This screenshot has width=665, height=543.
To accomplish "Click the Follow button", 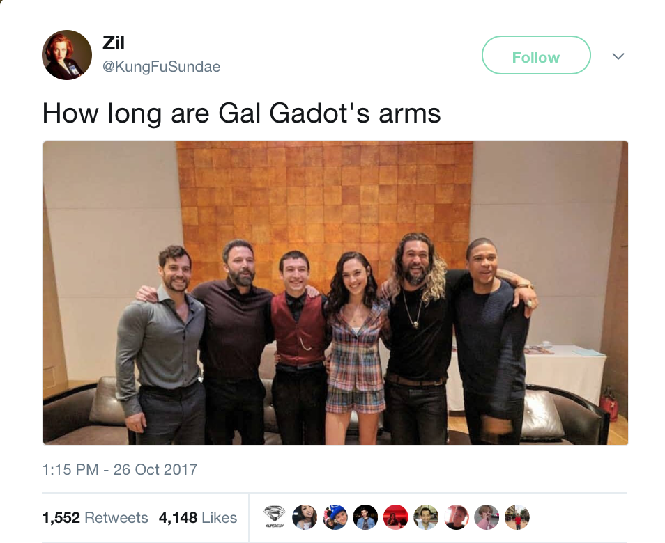I will click(x=536, y=55).
